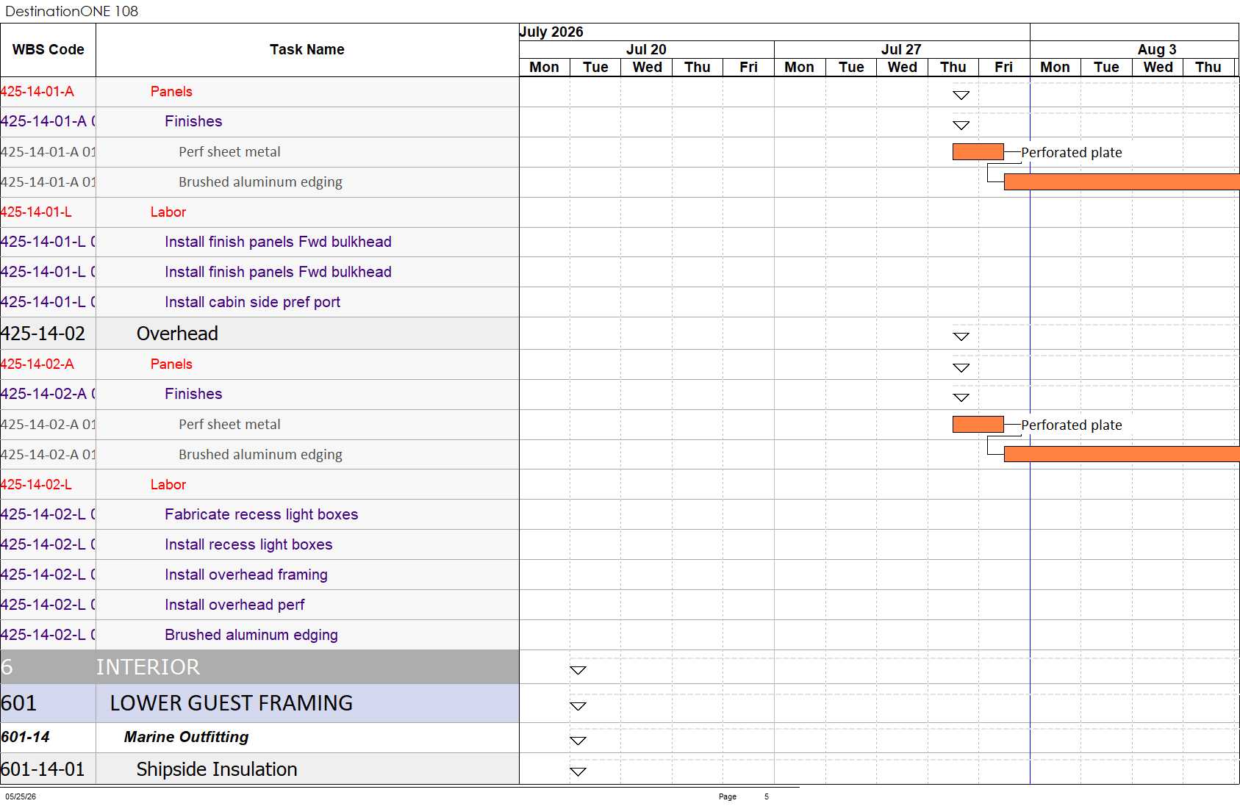Click the summary triangle marker for INTERIOR
This screenshot has height=806, width=1240.
(x=578, y=670)
